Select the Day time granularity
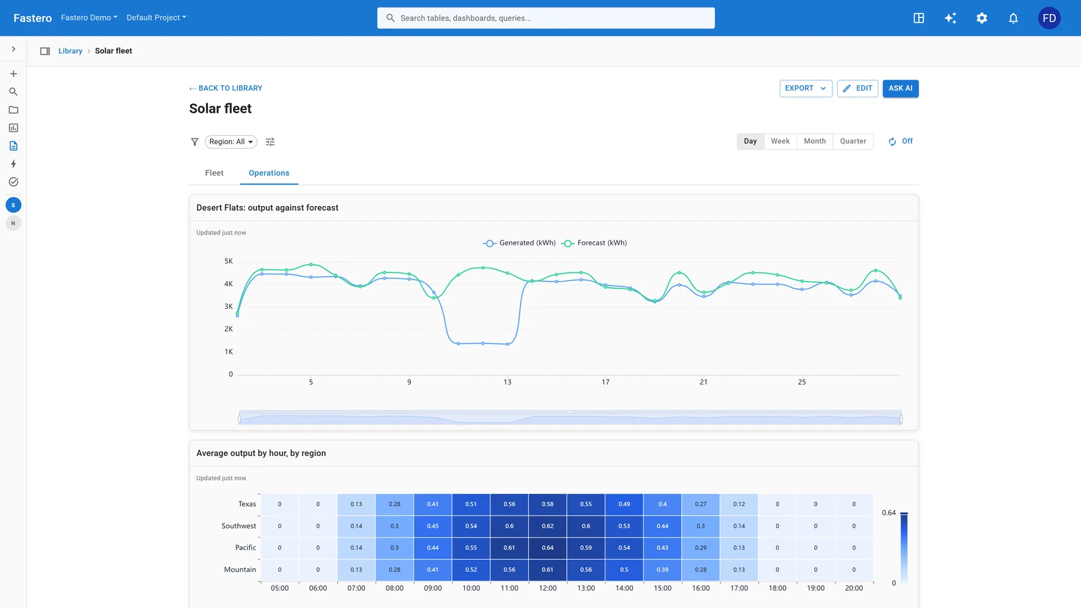Image resolution: width=1081 pixels, height=608 pixels. pyautogui.click(x=750, y=141)
